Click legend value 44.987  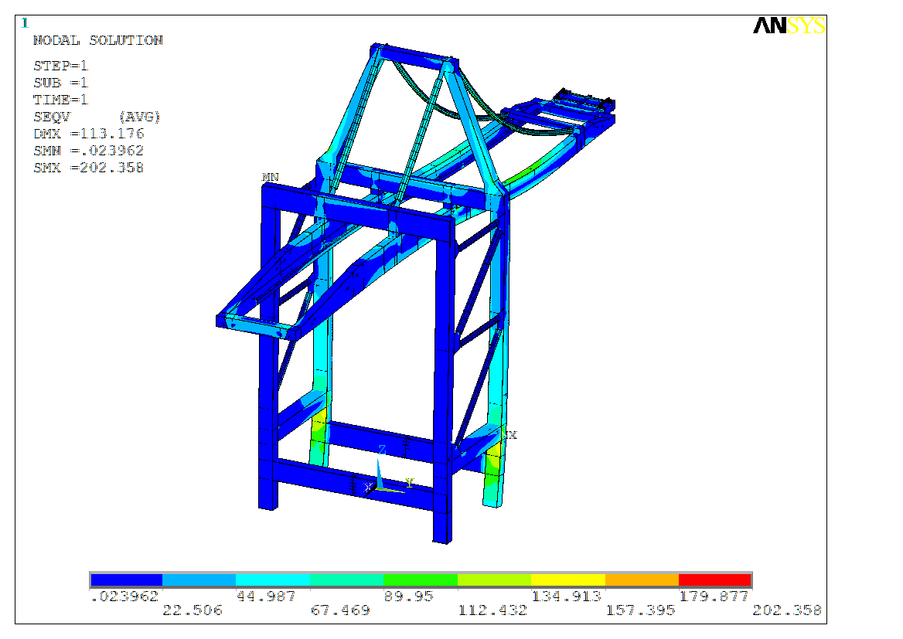pyautogui.click(x=266, y=597)
